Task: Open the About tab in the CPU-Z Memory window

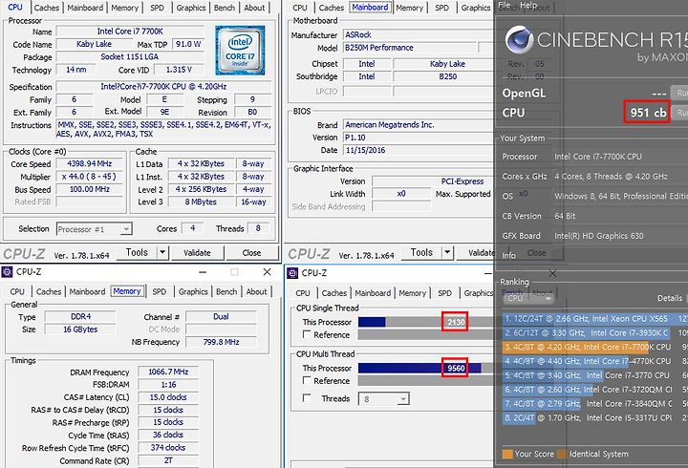Action: point(256,291)
